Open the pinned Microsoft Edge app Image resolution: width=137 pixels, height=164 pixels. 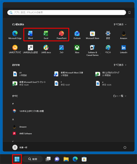pos(15,35)
